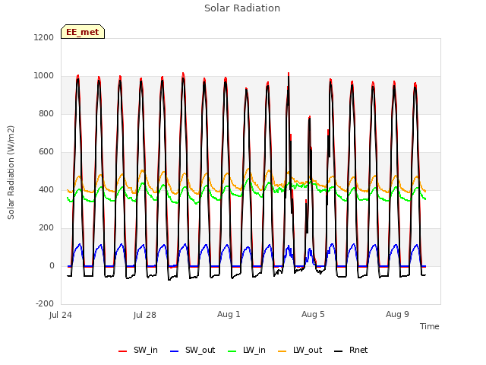The height and width of the screenshot is (365, 486).
Task: Click the Jul 24 x-axis tick label
Action: click(x=61, y=315)
